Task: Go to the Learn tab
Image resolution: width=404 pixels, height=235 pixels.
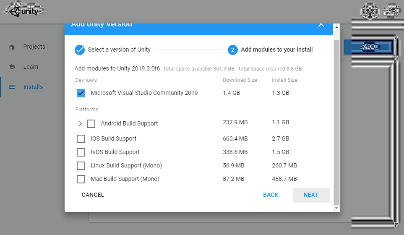Action: pos(31,67)
